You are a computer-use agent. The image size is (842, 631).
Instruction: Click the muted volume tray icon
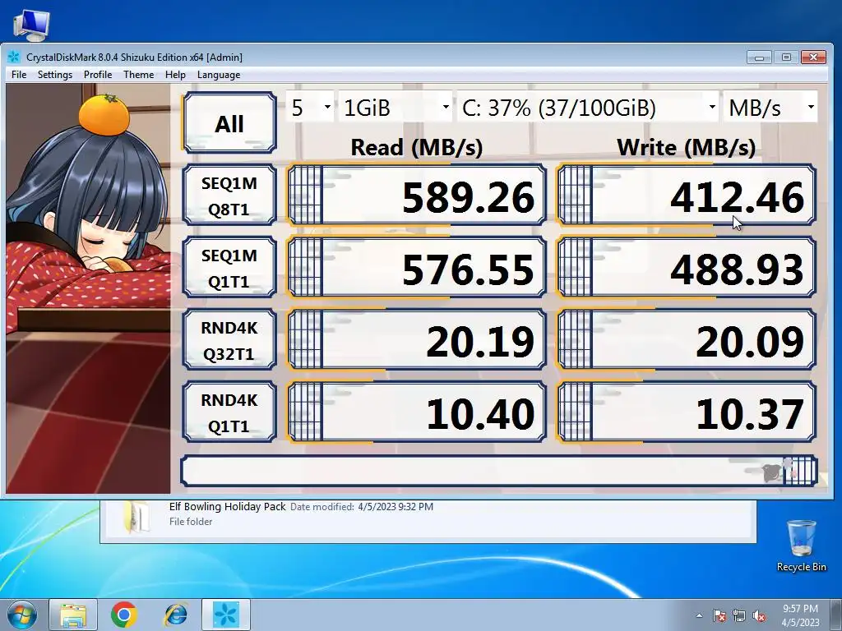(x=759, y=616)
